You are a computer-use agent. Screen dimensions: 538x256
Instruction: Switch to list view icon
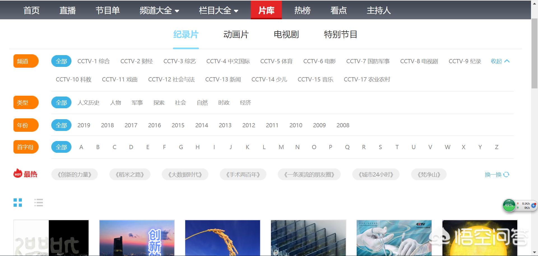point(39,203)
